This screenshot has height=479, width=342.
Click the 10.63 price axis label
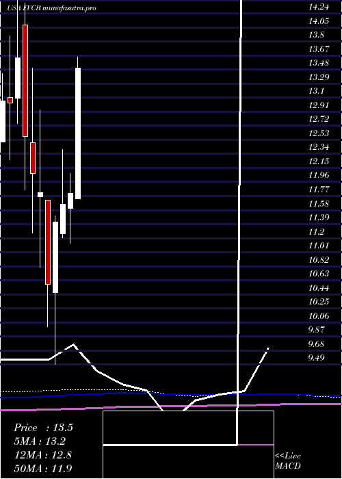coord(319,274)
